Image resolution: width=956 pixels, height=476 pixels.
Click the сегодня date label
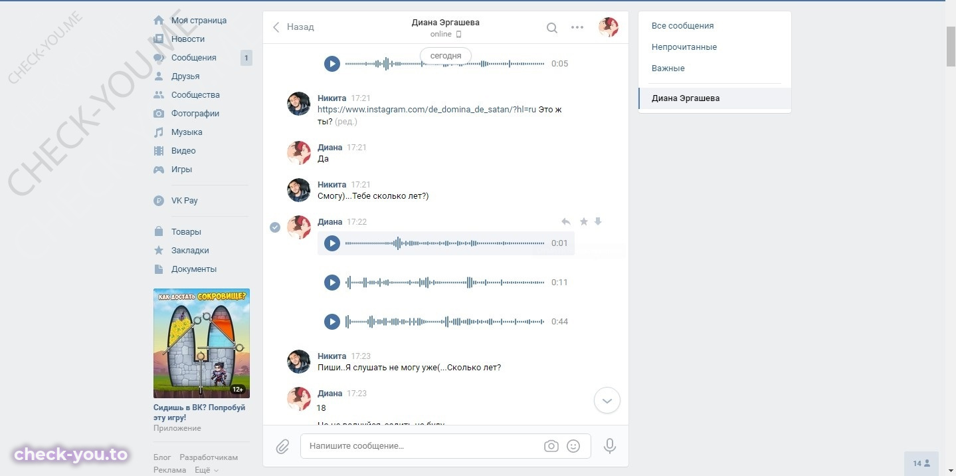click(446, 56)
